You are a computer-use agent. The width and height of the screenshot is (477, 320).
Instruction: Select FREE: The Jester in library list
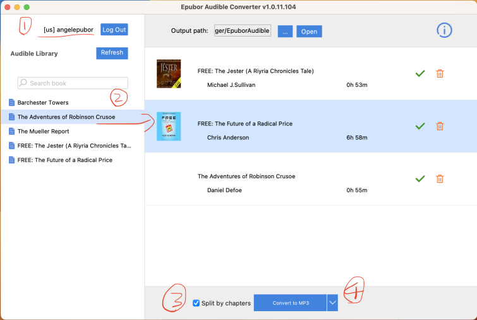coord(74,146)
